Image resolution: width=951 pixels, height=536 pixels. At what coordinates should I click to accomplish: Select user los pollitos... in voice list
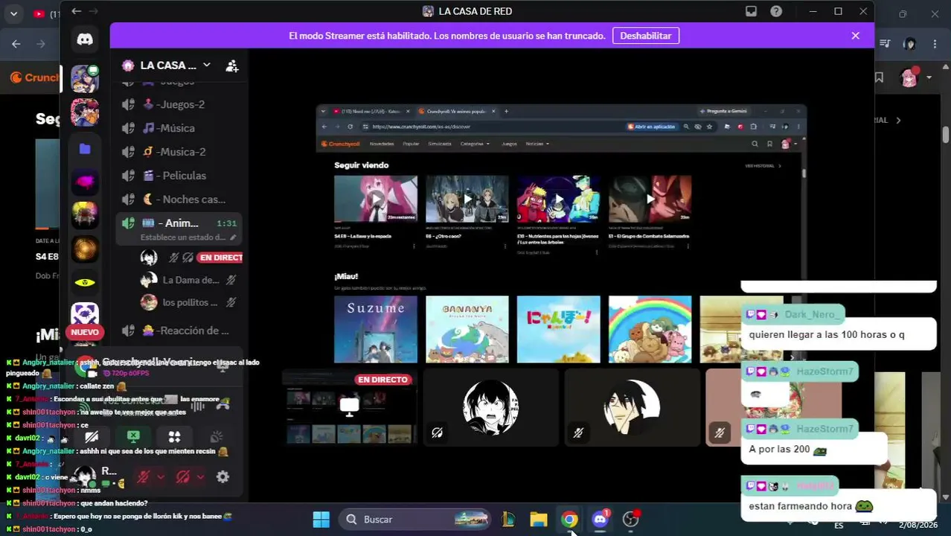coord(189,302)
